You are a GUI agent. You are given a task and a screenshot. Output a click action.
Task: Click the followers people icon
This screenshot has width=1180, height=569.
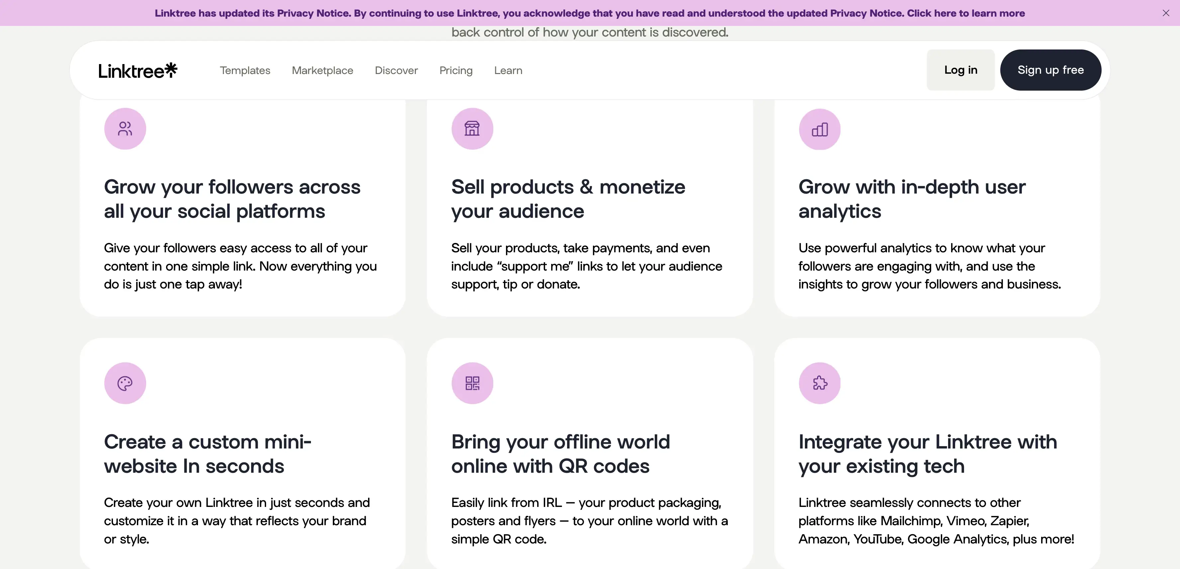pyautogui.click(x=125, y=128)
